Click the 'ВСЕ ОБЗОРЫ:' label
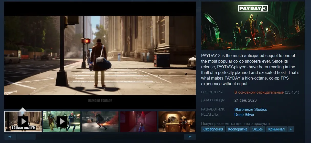The width and height of the screenshot is (311, 143). point(212,92)
